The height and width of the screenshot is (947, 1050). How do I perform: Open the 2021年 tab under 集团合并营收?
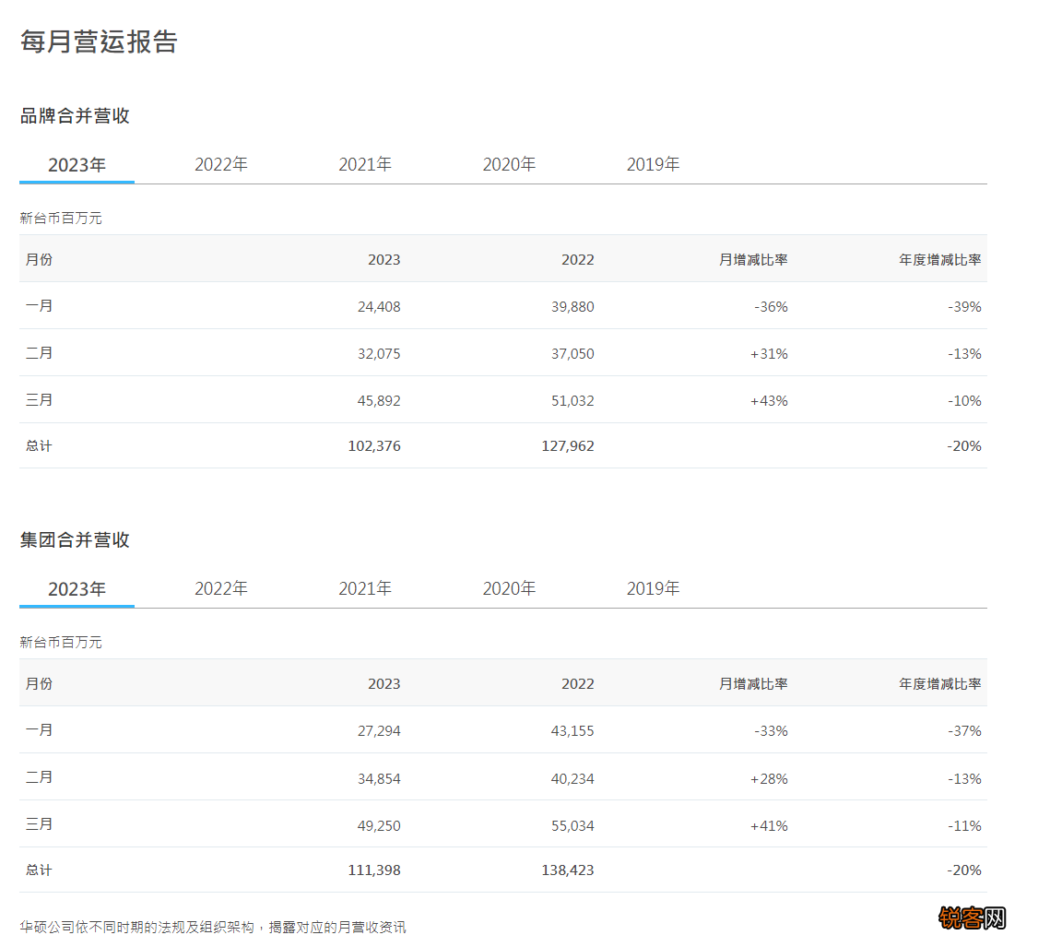365,588
